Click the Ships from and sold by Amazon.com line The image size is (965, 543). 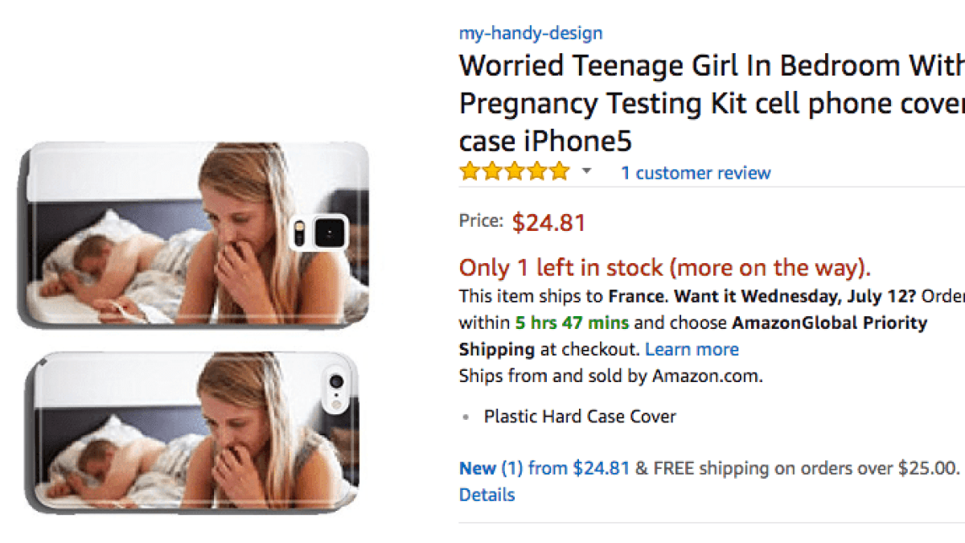[610, 376]
